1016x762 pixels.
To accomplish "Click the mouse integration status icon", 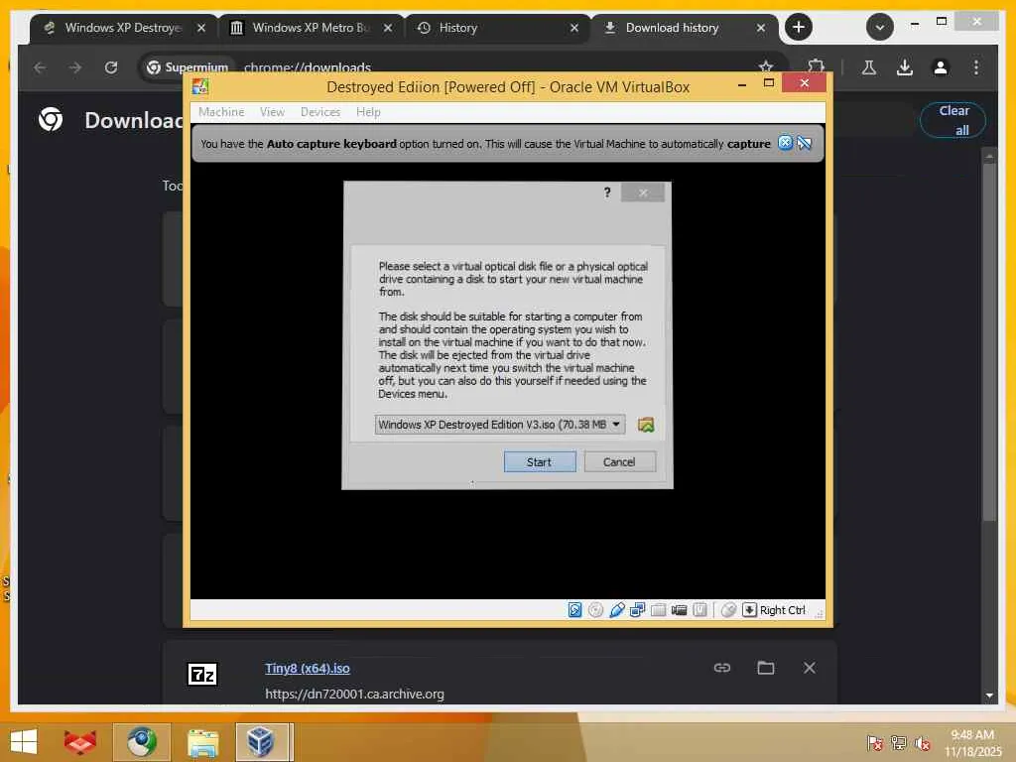I will (728, 610).
